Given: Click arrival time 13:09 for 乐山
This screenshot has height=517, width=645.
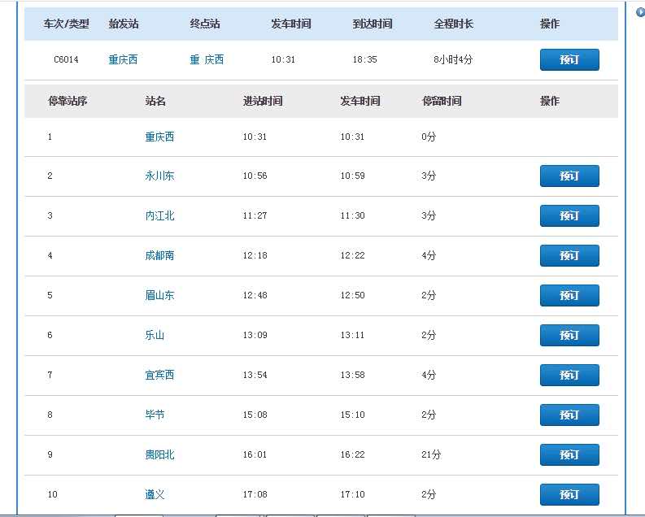Looking at the screenshot, I should 255,335.
